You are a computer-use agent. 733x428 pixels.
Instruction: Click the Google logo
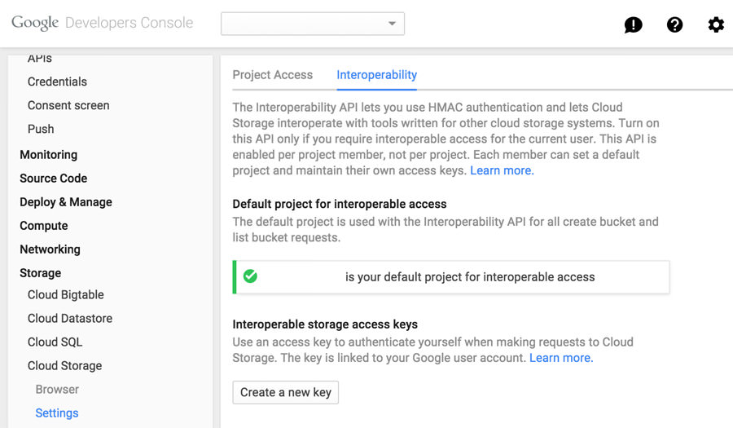click(x=35, y=23)
